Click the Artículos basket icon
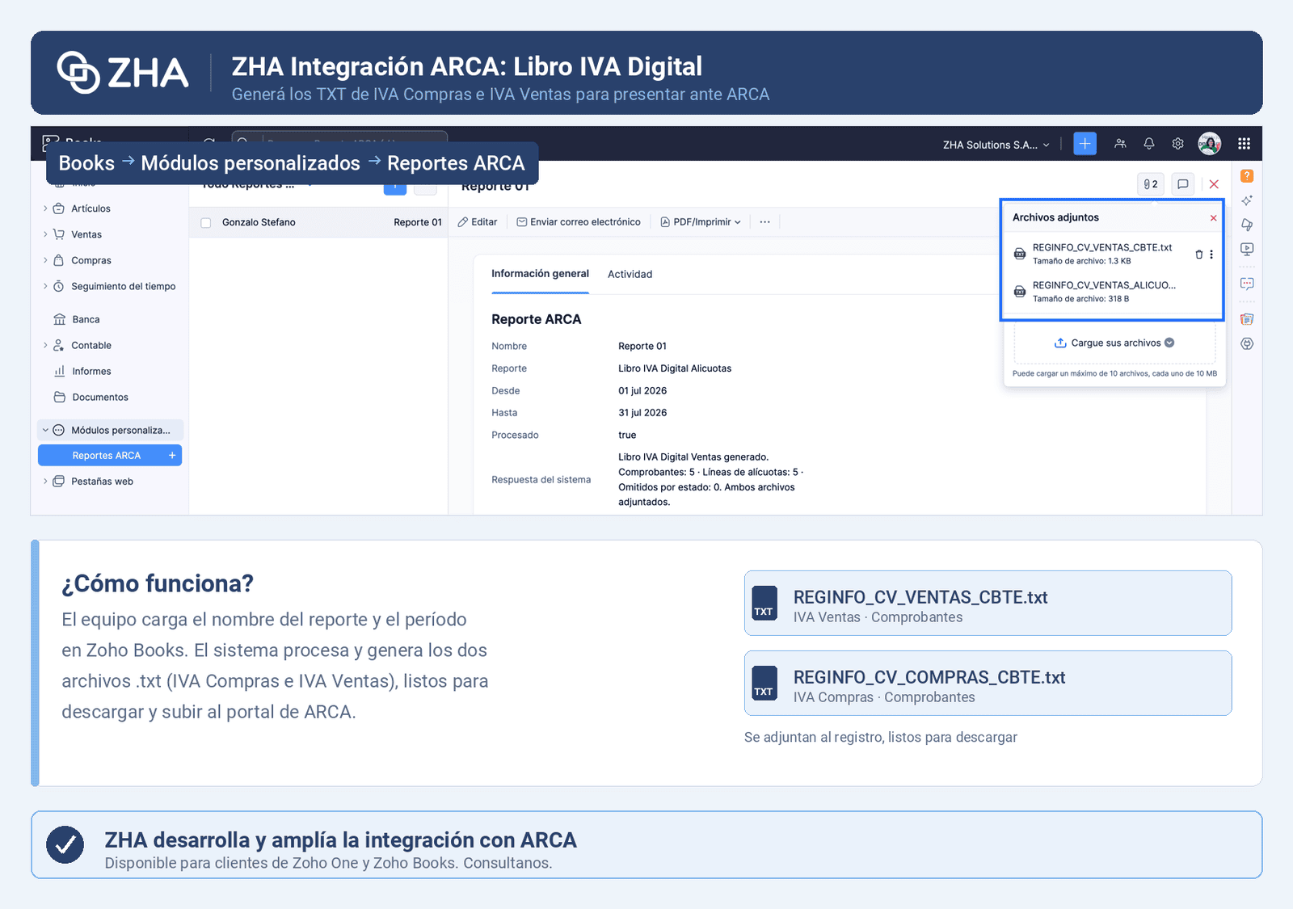Viewport: 1293px width, 909px height. point(59,208)
